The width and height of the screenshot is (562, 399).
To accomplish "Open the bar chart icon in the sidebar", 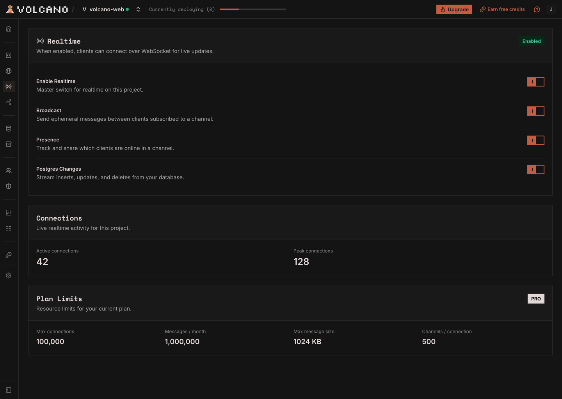I will pos(9,213).
